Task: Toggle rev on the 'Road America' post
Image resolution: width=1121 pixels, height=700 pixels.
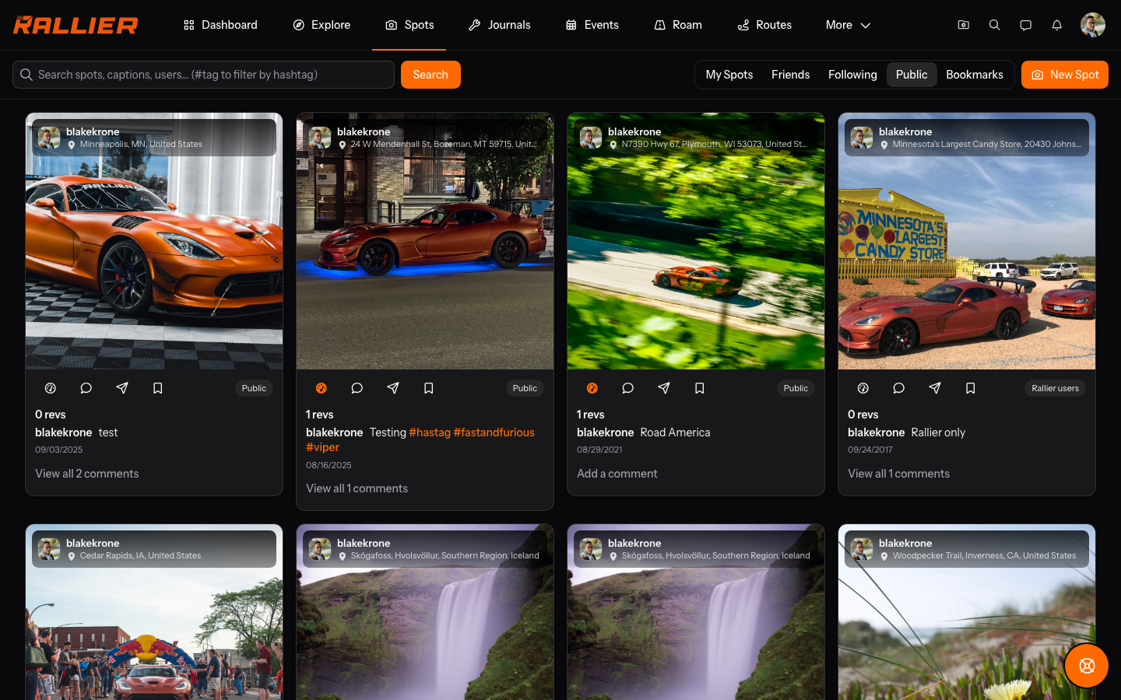Action: click(x=592, y=388)
